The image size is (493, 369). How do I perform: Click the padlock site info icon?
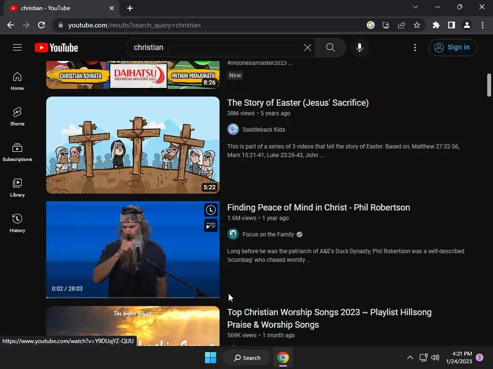61,25
